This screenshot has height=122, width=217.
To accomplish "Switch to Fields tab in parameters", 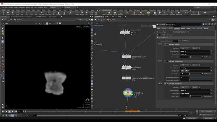I will (x=183, y=28).
